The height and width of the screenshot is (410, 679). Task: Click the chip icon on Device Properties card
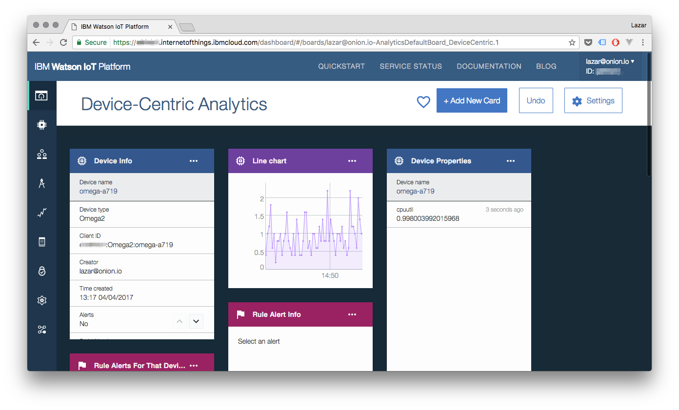pos(399,161)
